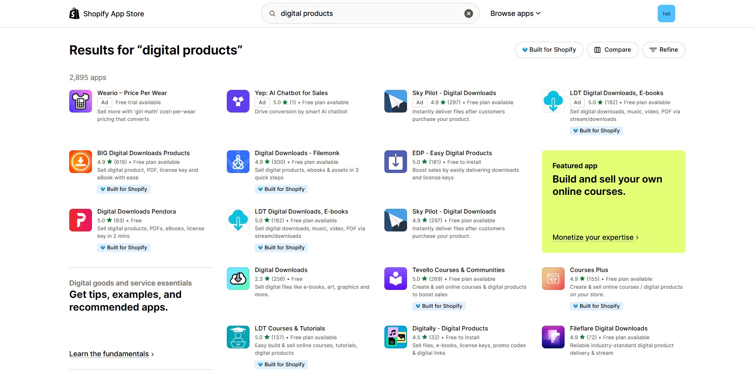Open the Digital Downloads Pendora app icon
The image size is (754, 377).
(80, 220)
